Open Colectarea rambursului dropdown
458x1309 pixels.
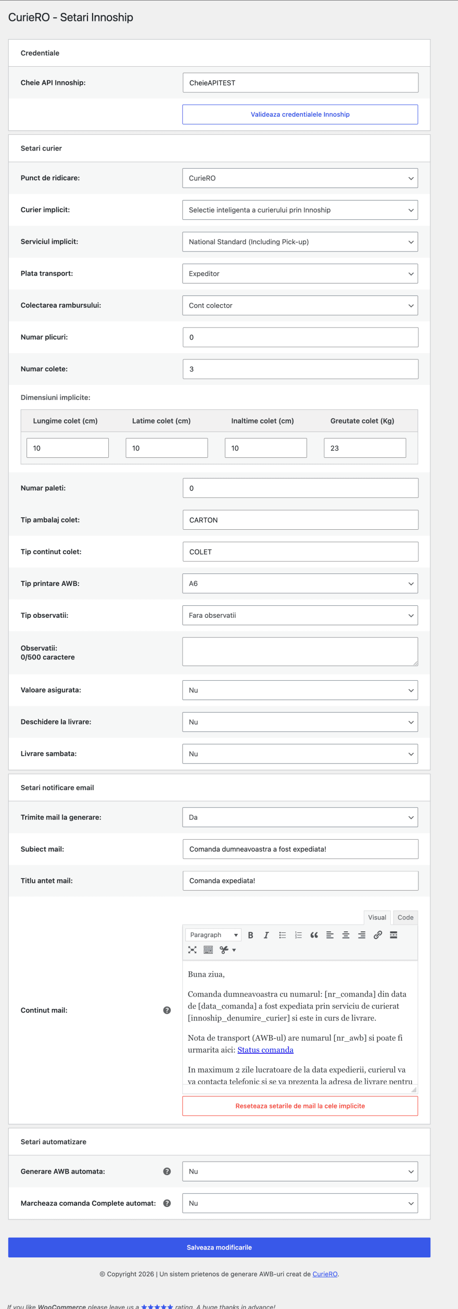point(300,305)
